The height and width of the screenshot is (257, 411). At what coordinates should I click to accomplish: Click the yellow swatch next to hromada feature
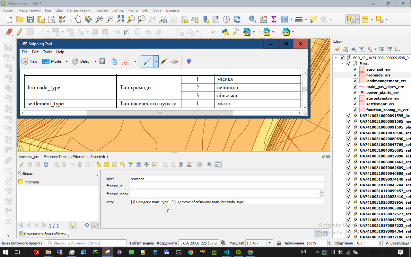point(21,182)
